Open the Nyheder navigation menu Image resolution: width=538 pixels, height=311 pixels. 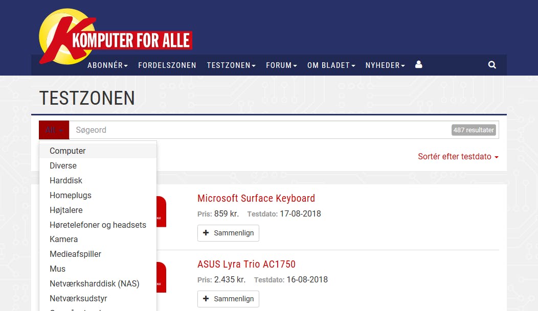point(385,65)
